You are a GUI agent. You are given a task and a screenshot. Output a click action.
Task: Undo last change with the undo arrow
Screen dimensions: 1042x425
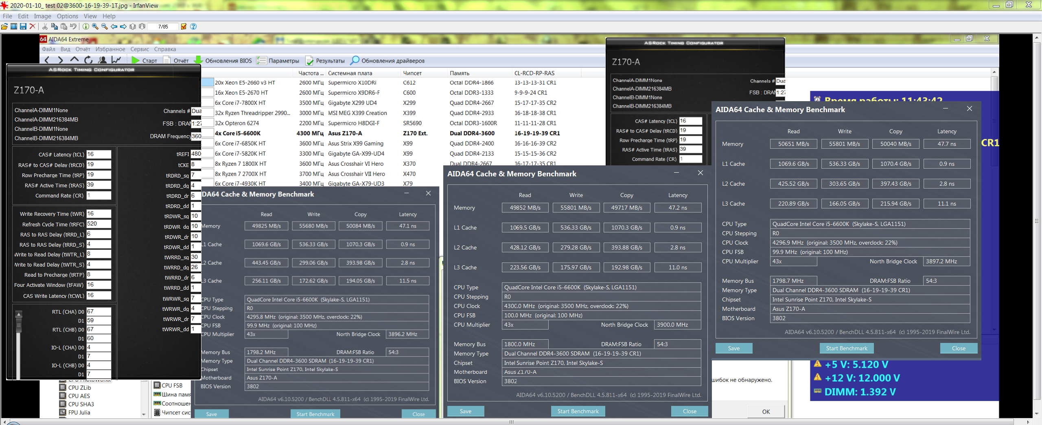click(x=73, y=26)
